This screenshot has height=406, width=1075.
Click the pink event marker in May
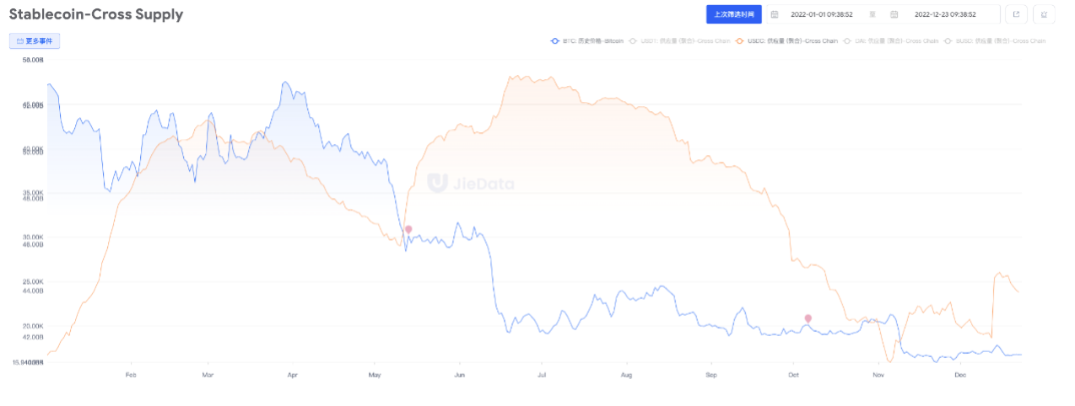[x=408, y=229]
